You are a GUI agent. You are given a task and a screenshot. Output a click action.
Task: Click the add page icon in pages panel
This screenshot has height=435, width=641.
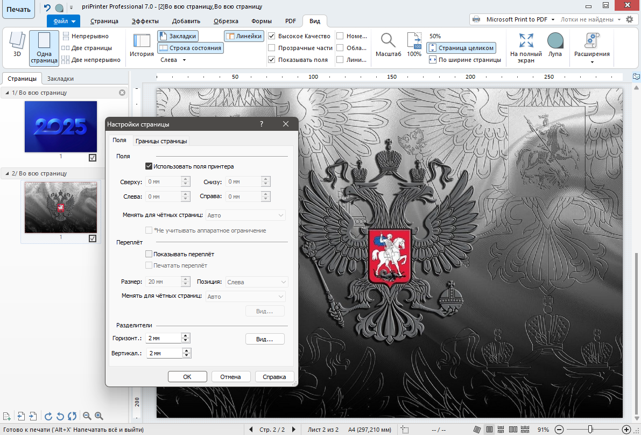click(x=6, y=416)
